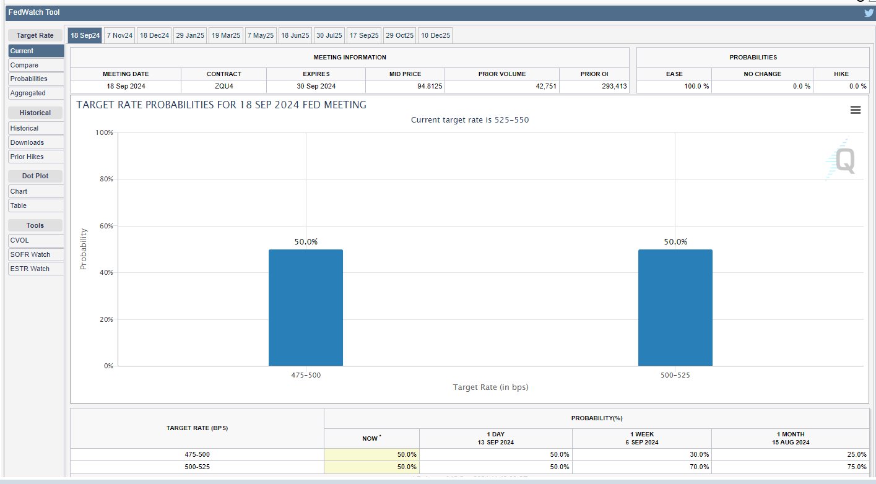Select the 10 Dec25 meeting tab

[x=435, y=36]
